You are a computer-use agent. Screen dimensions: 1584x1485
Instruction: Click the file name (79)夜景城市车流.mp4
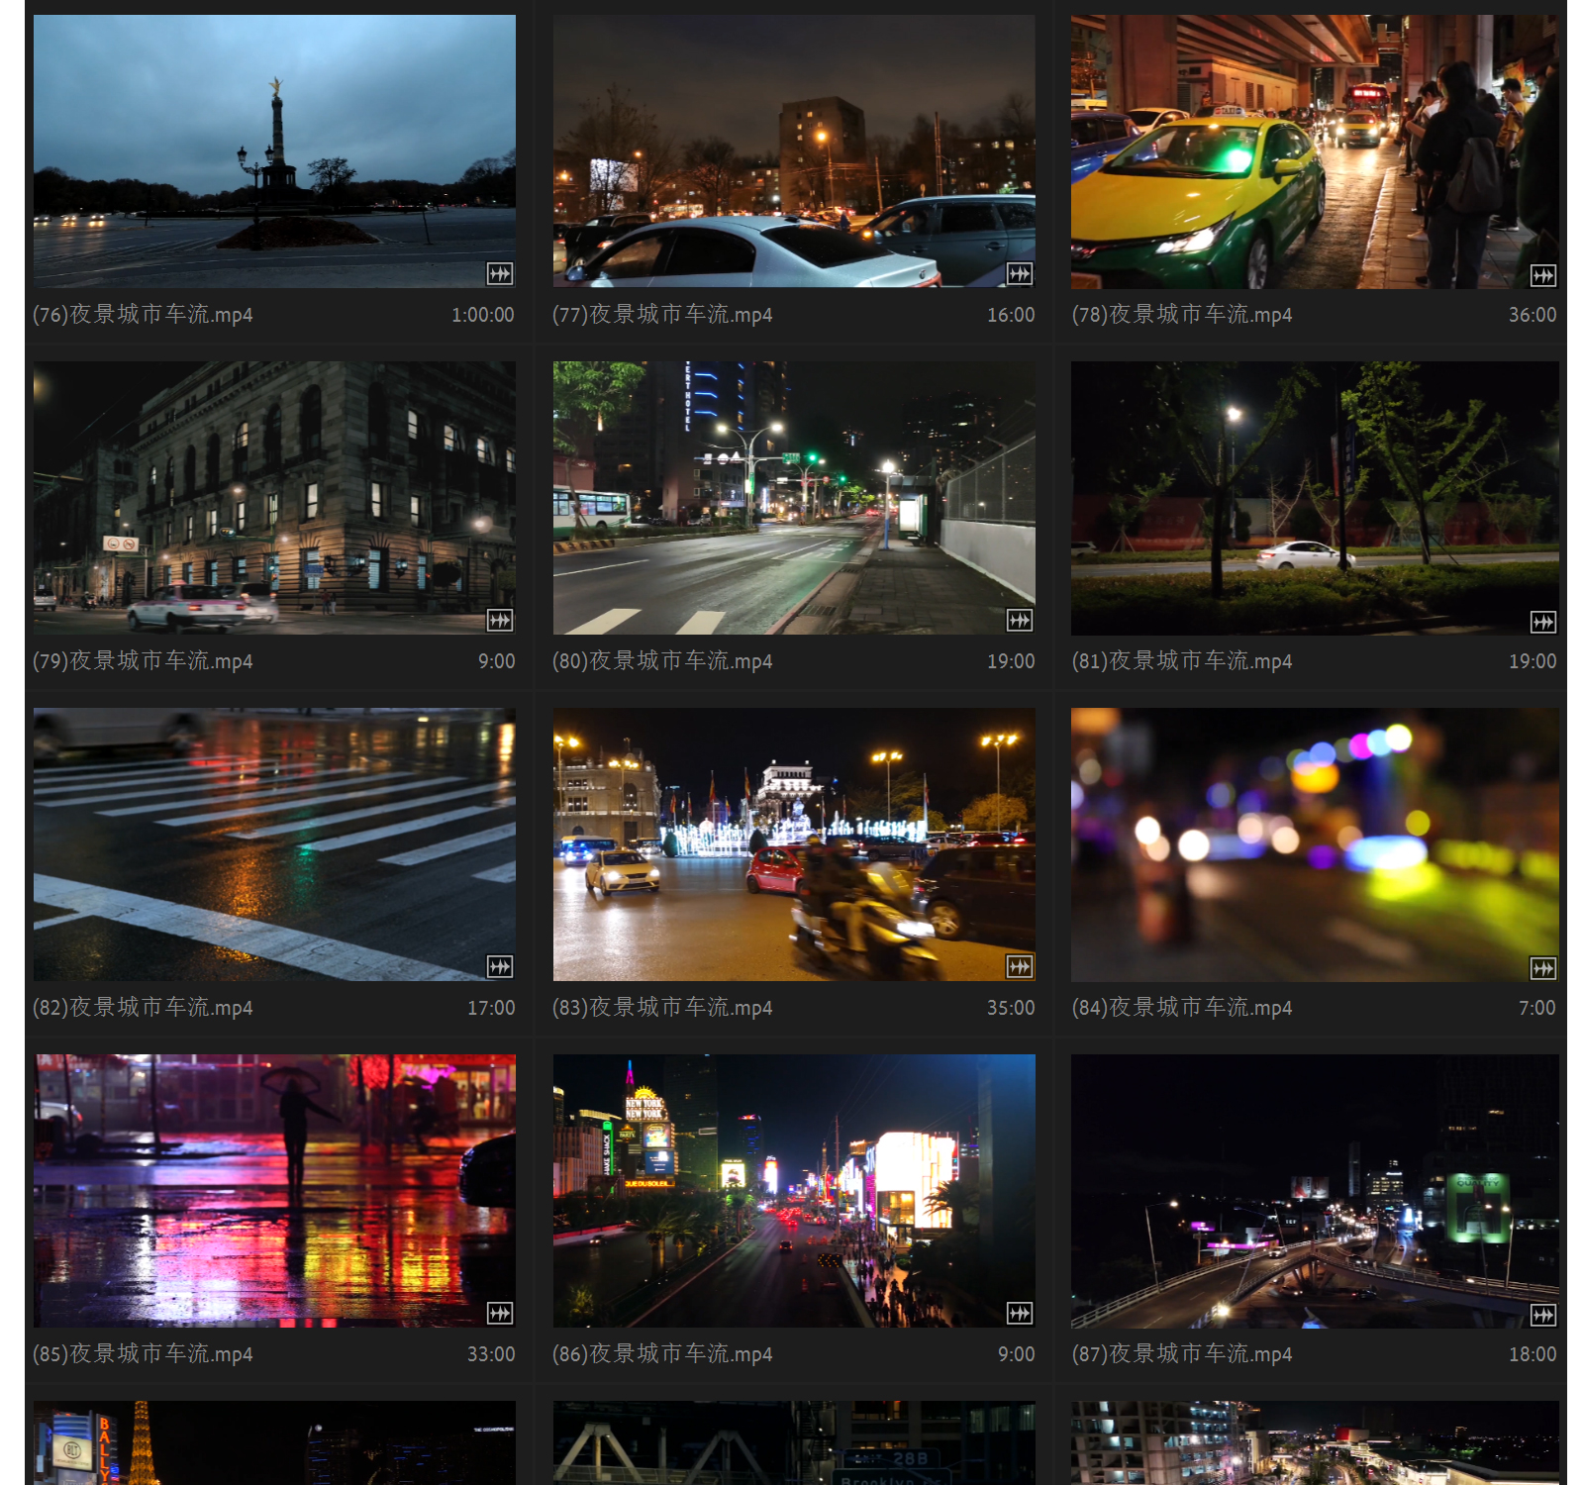click(x=143, y=661)
